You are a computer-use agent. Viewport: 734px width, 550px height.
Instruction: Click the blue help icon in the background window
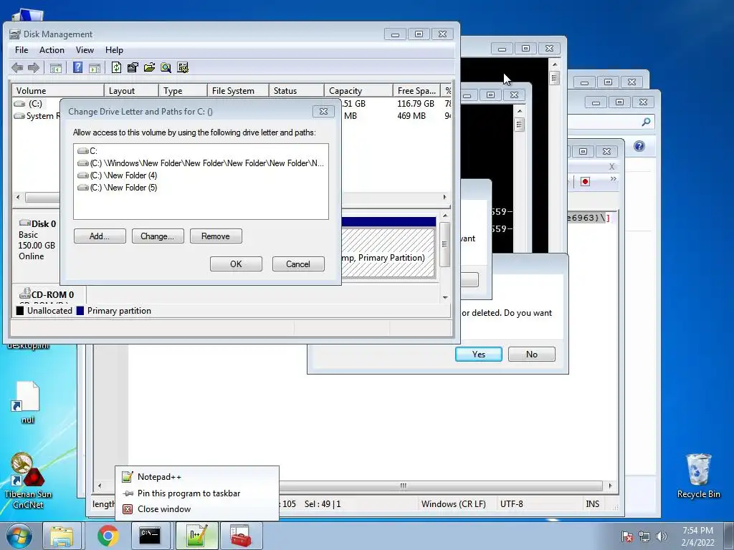pyautogui.click(x=639, y=146)
